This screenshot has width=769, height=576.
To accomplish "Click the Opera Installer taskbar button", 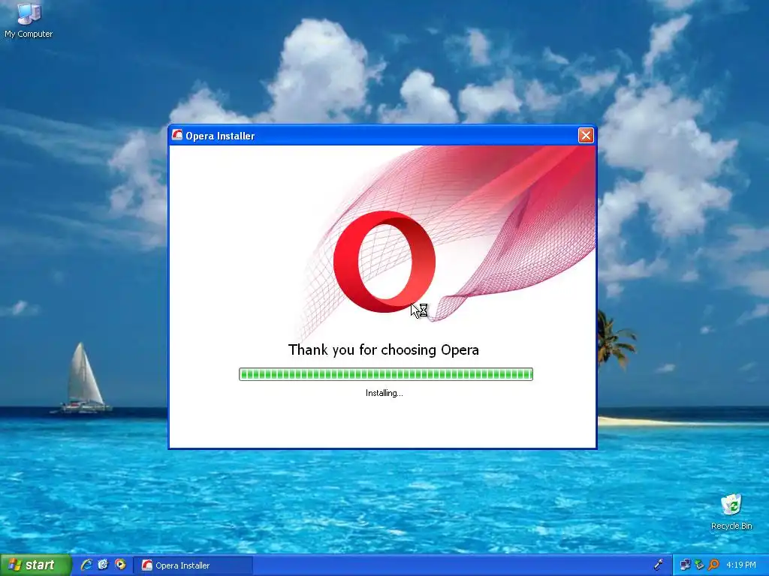I will (193, 565).
